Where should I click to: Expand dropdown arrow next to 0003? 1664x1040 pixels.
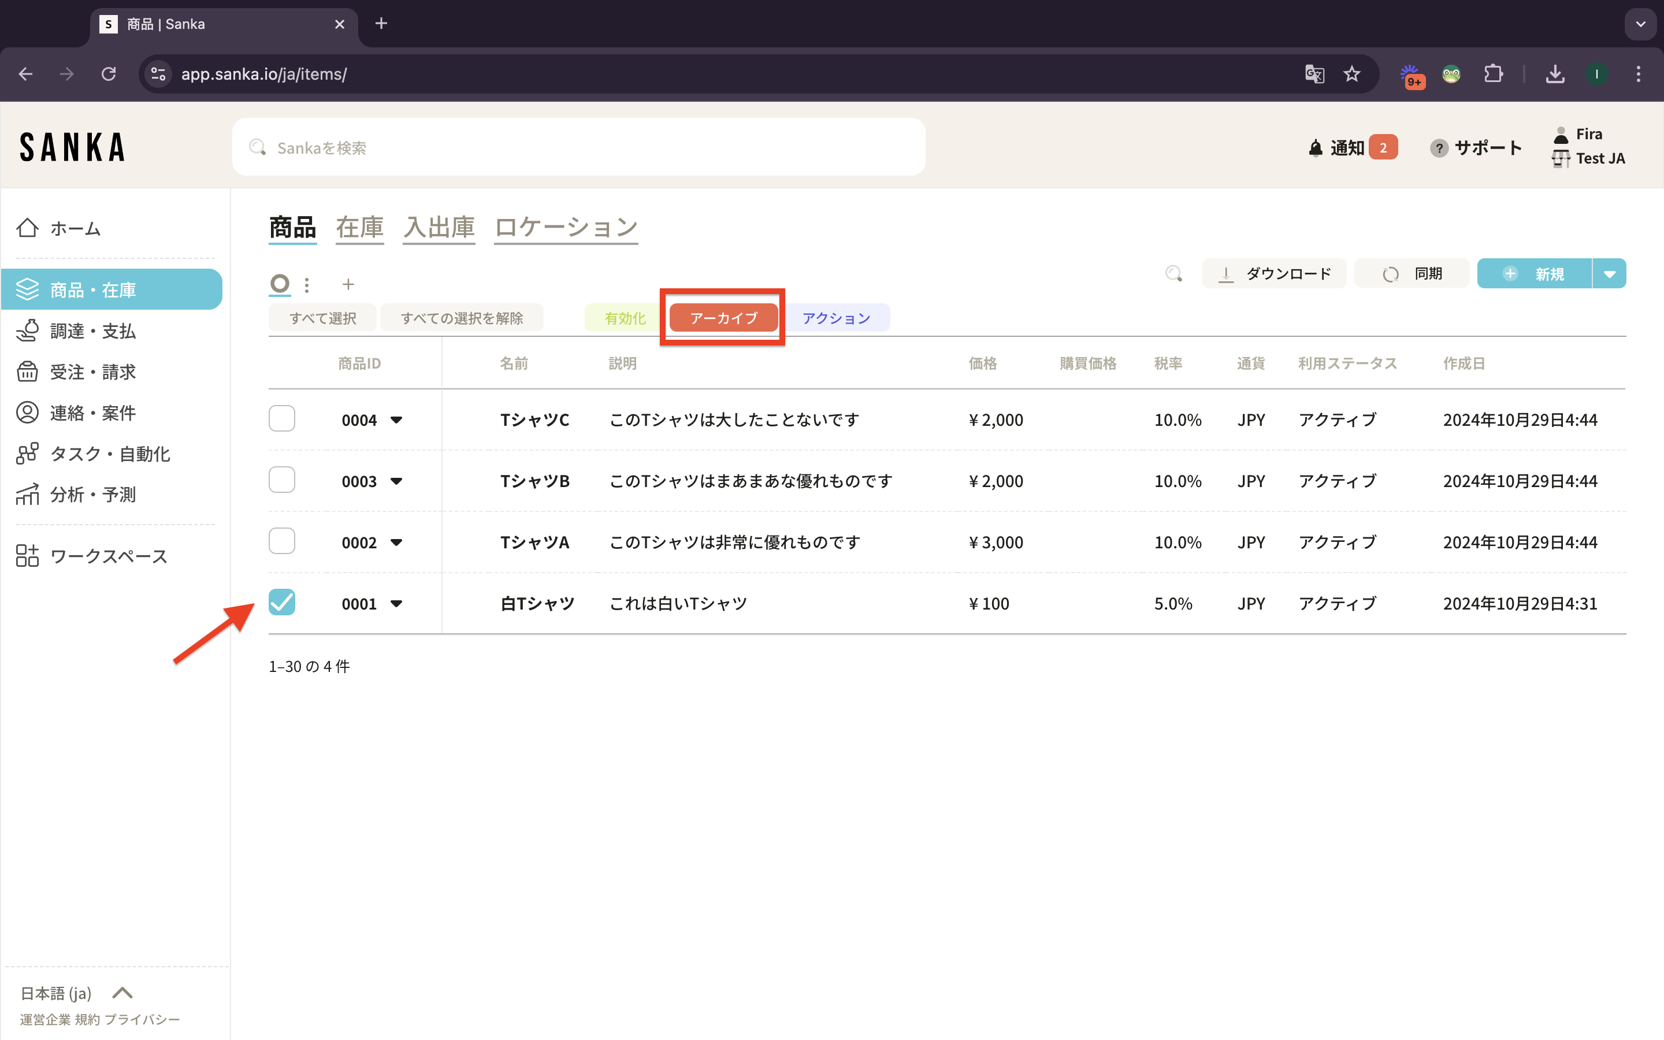[396, 481]
